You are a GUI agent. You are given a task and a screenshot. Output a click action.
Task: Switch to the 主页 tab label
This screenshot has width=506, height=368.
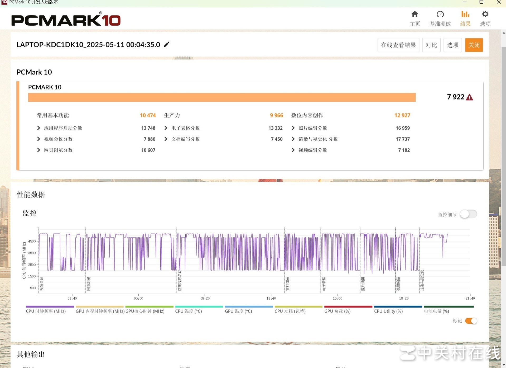tap(415, 24)
